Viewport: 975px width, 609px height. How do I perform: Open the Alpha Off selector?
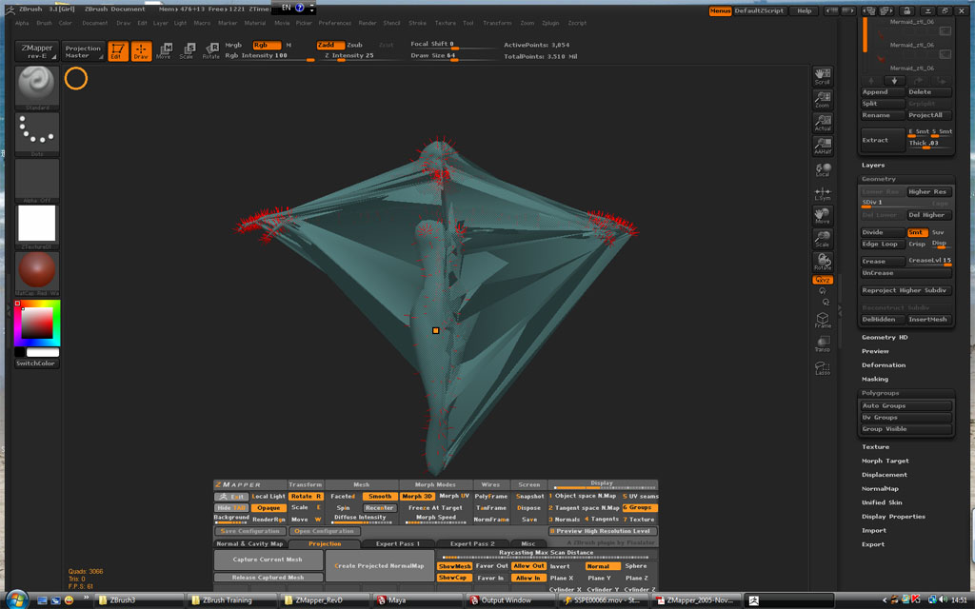37,181
